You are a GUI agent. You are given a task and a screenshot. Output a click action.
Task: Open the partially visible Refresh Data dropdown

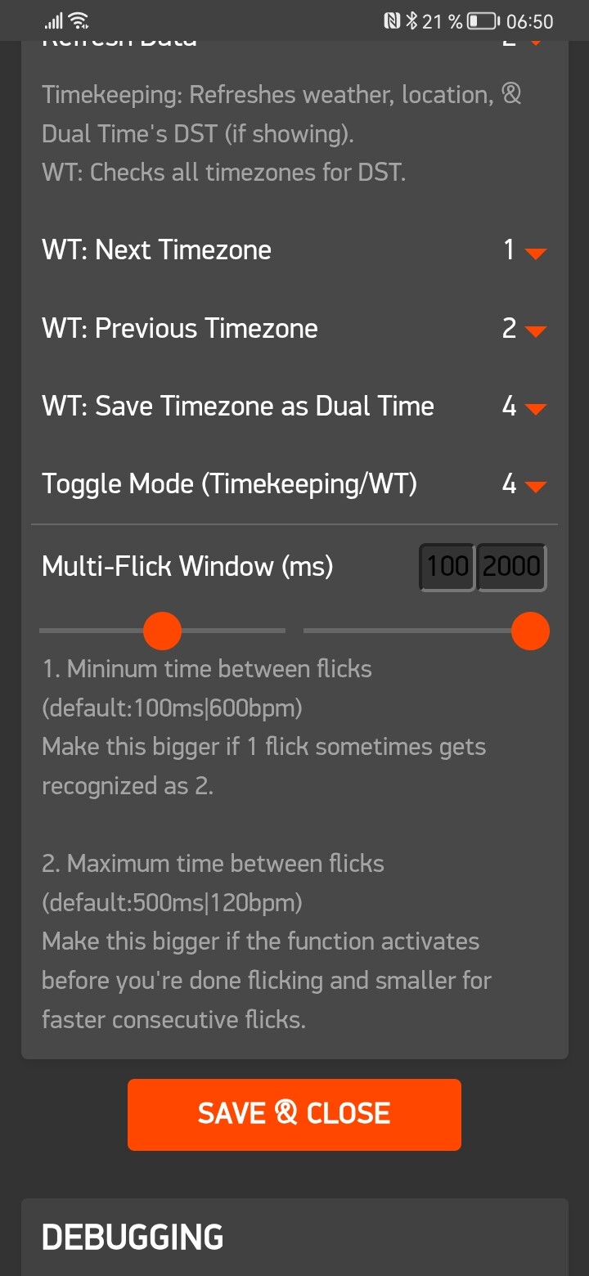pyautogui.click(x=534, y=41)
